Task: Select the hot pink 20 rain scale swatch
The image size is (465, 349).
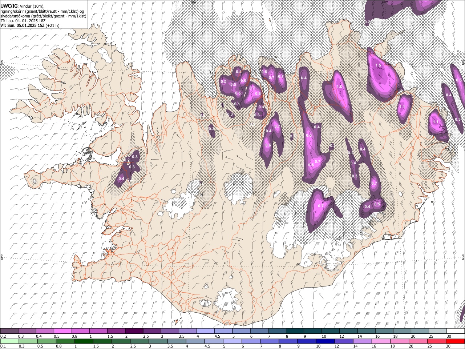Action: [x=418, y=341]
